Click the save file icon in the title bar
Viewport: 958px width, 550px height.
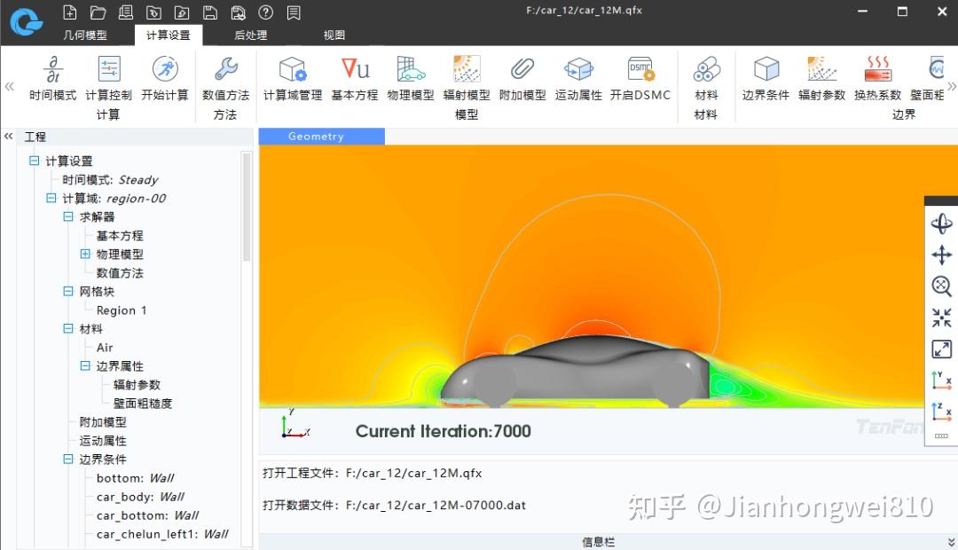coord(209,12)
